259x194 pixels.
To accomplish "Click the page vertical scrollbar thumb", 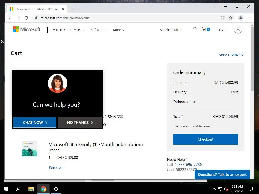I will [252, 59].
